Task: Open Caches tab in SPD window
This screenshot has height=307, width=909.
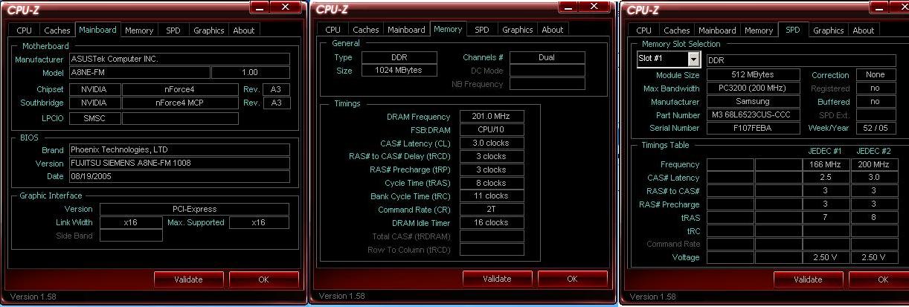Action: pos(676,30)
